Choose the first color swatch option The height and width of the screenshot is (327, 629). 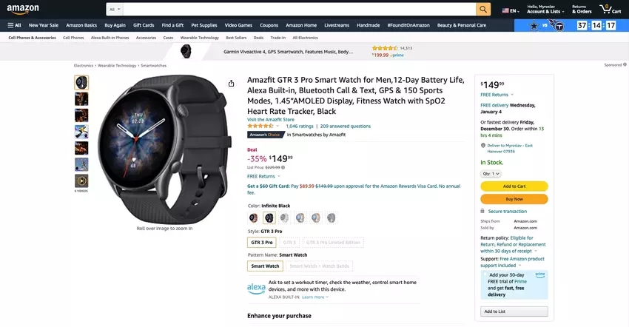[x=254, y=218]
